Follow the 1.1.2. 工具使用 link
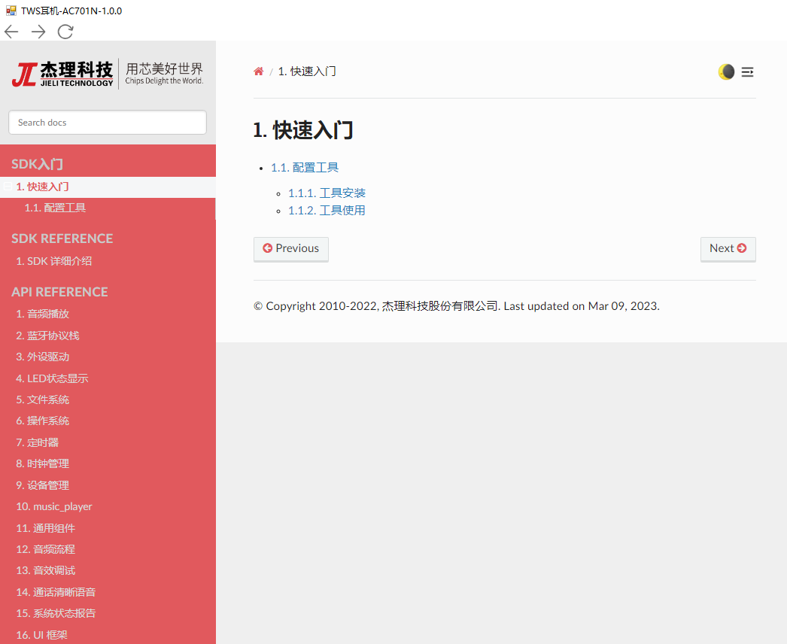The image size is (787, 644). click(x=327, y=211)
